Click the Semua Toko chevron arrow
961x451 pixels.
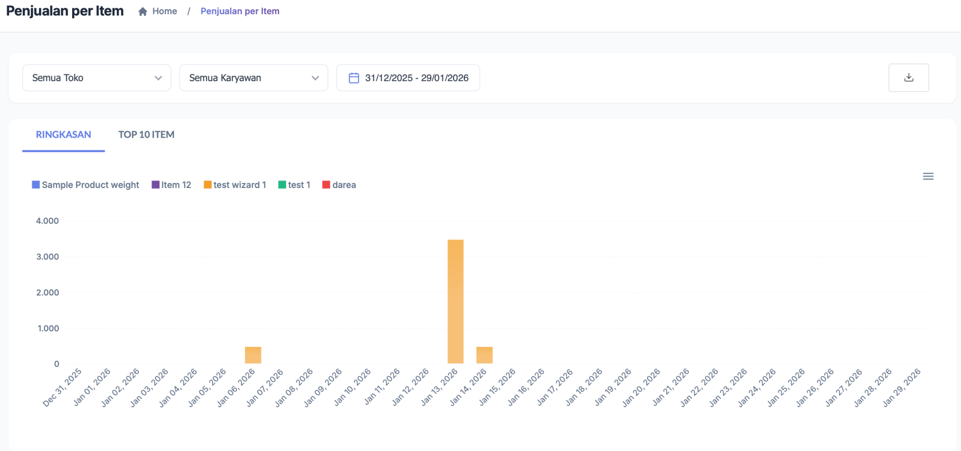point(158,78)
